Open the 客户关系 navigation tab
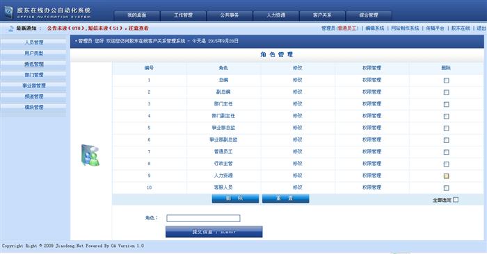 point(322,15)
